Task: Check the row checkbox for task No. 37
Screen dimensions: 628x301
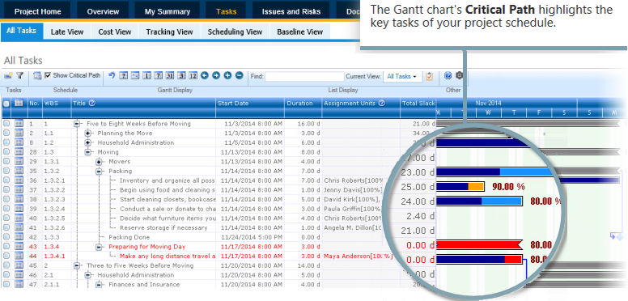Action: point(6,189)
